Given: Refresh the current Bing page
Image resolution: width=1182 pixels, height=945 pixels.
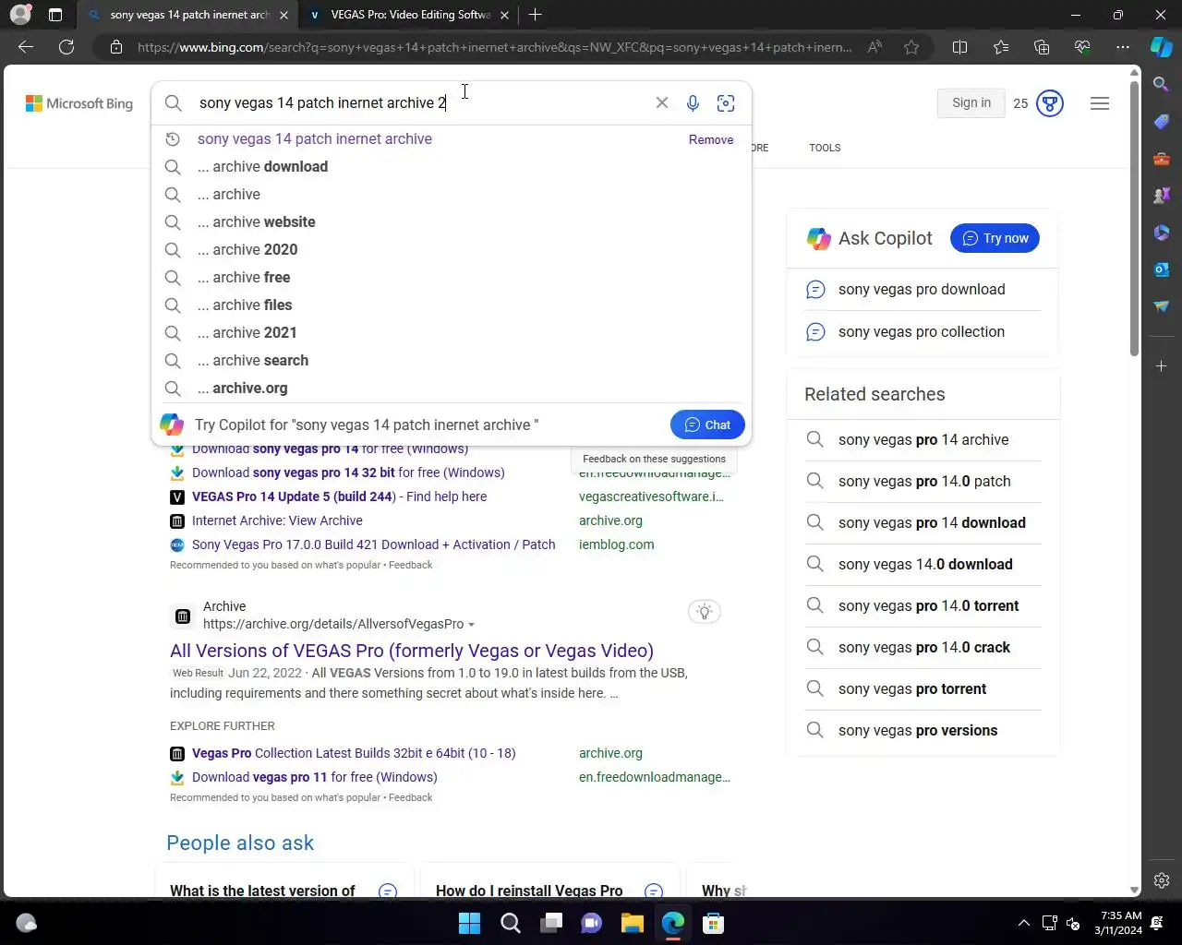Looking at the screenshot, I should [66, 47].
